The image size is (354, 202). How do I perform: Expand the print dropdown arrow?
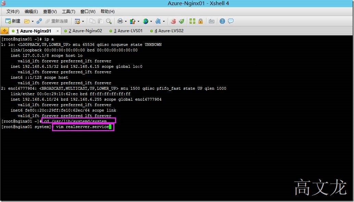pyautogui.click(x=126, y=22)
